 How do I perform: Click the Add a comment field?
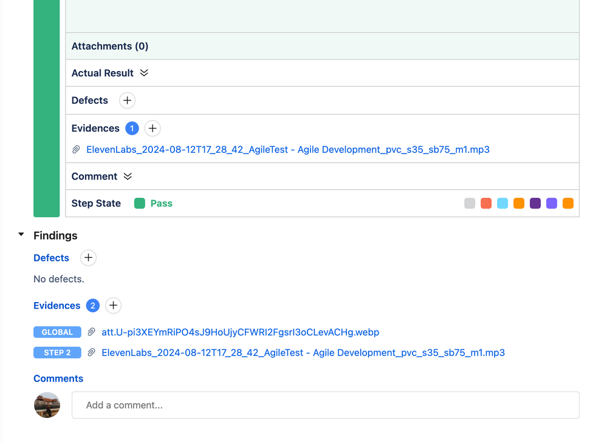[325, 405]
